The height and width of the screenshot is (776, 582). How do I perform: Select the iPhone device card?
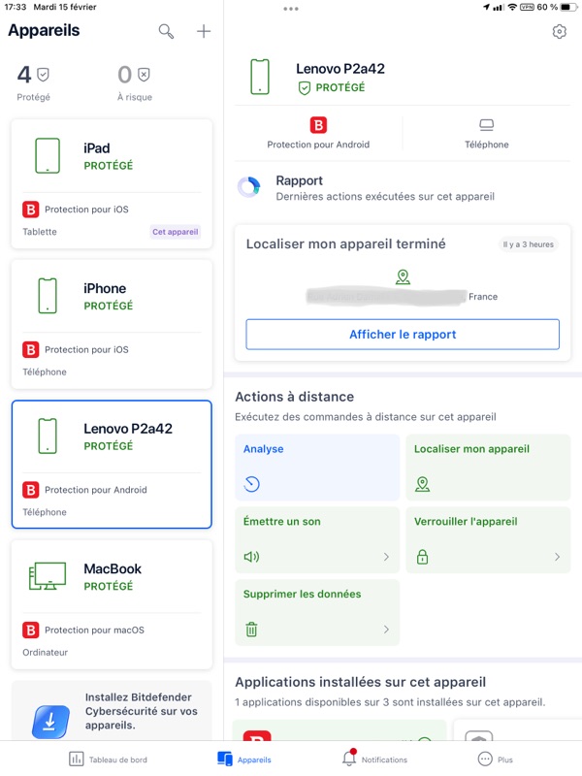tap(112, 323)
